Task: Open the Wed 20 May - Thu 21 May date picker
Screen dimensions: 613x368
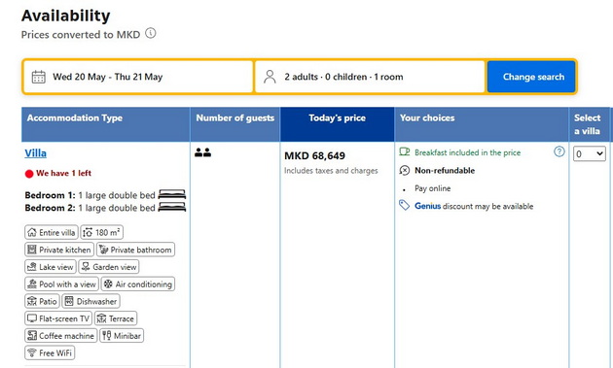Action: (138, 77)
